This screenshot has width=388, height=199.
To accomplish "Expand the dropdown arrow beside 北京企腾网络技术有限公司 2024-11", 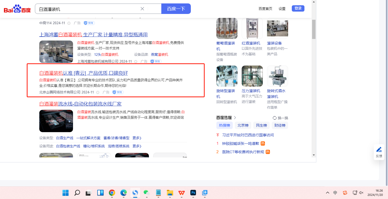I will tap(98, 92).
